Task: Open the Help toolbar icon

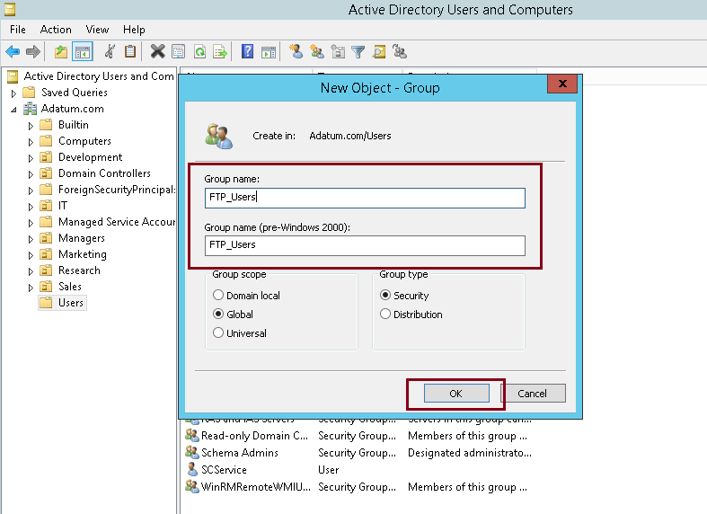Action: 247,51
